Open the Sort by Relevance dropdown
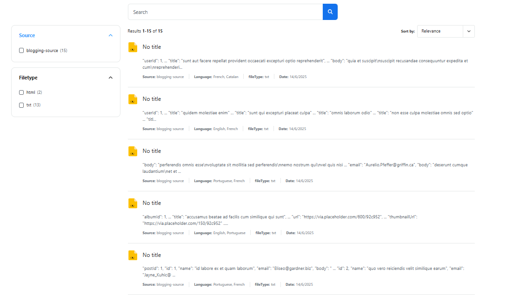Screen dimensions: 519x295 (446, 31)
